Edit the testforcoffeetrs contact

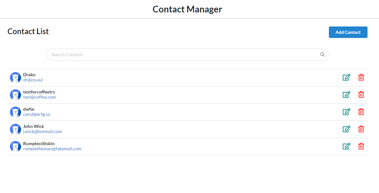click(346, 95)
